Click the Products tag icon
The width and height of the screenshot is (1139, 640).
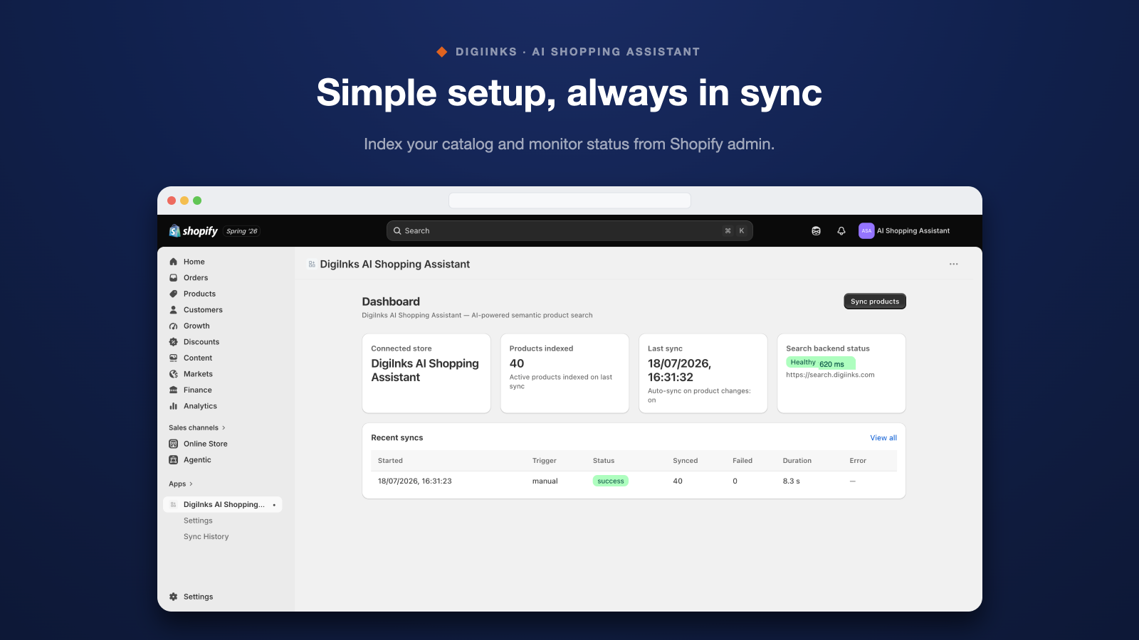pyautogui.click(x=173, y=294)
